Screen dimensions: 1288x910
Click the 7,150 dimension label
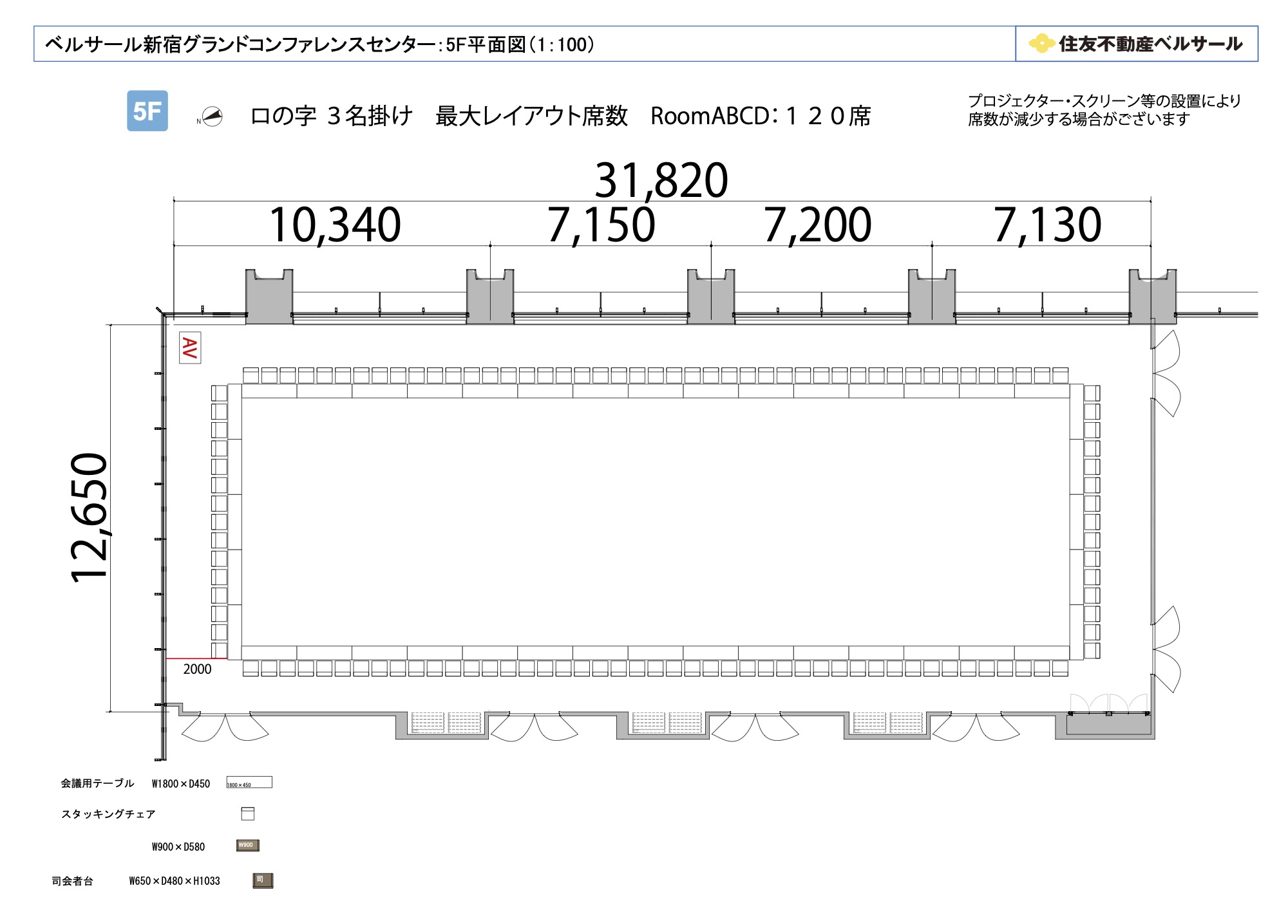[601, 225]
